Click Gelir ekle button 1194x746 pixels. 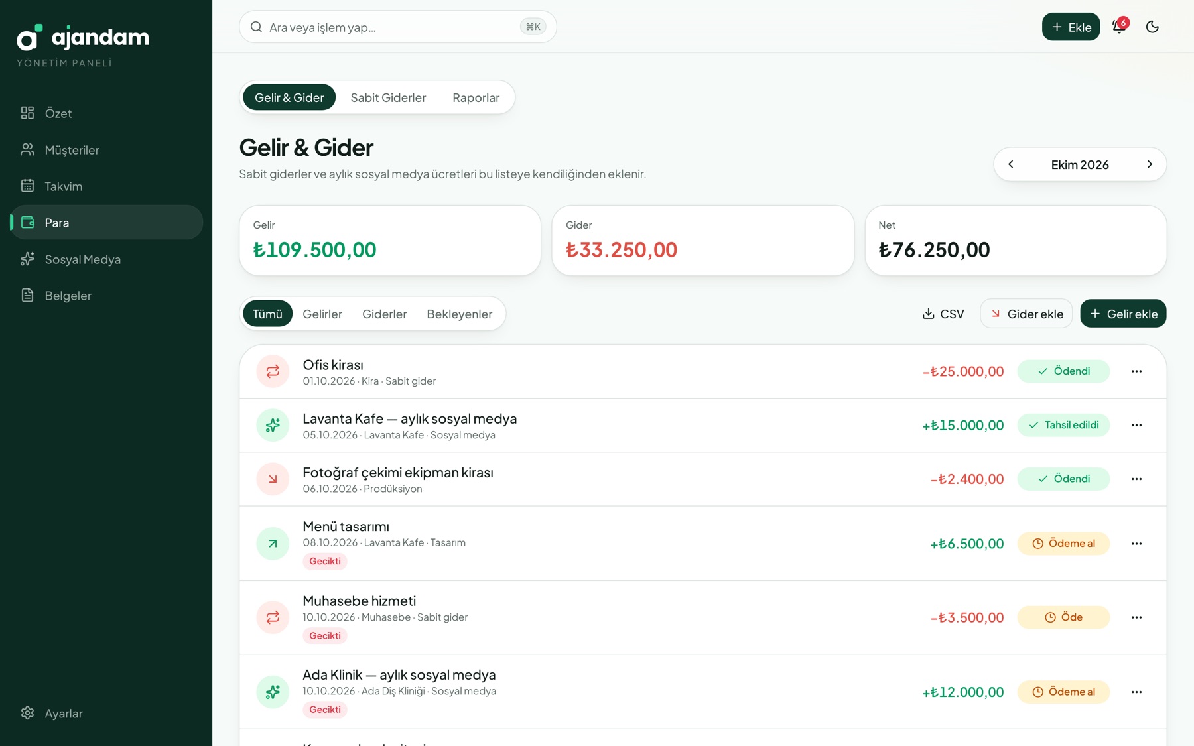pyautogui.click(x=1123, y=314)
